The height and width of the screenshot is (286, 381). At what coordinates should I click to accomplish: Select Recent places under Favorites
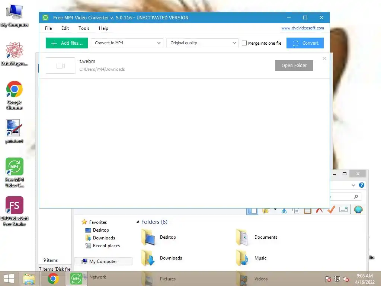point(103,246)
